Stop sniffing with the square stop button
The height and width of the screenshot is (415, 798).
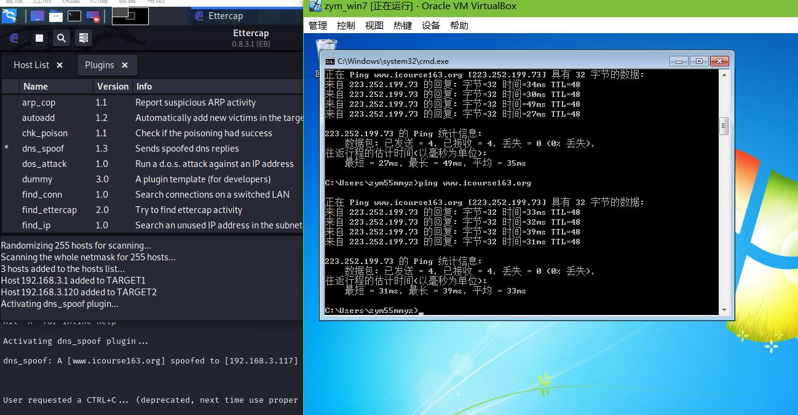39,38
